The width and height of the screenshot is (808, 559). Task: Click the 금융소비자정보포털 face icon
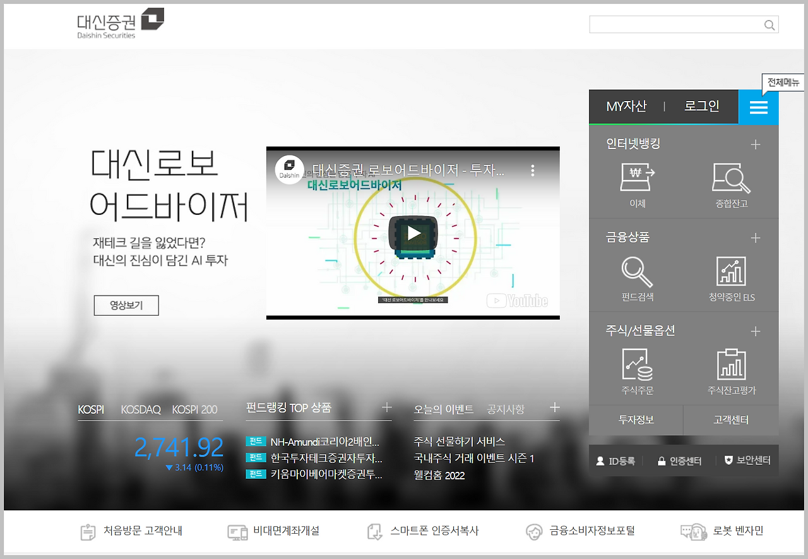tap(534, 532)
